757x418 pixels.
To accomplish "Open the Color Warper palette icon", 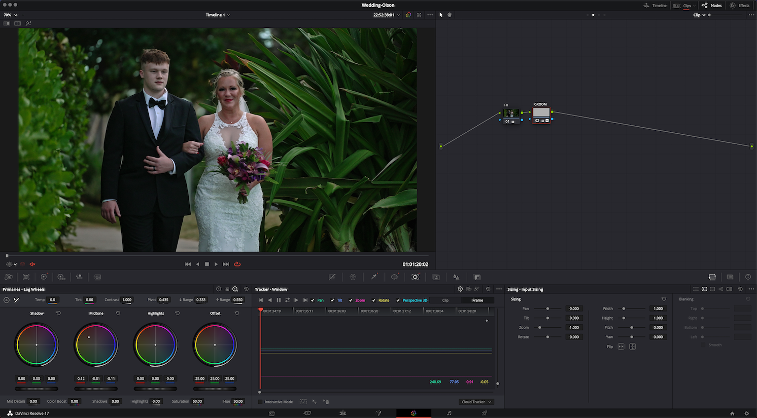I will (353, 277).
